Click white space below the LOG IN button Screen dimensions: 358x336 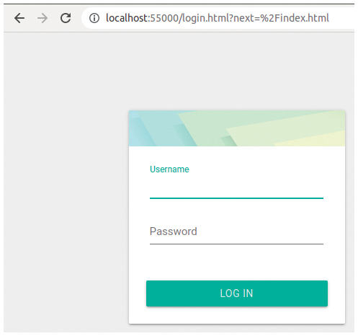pos(237,315)
